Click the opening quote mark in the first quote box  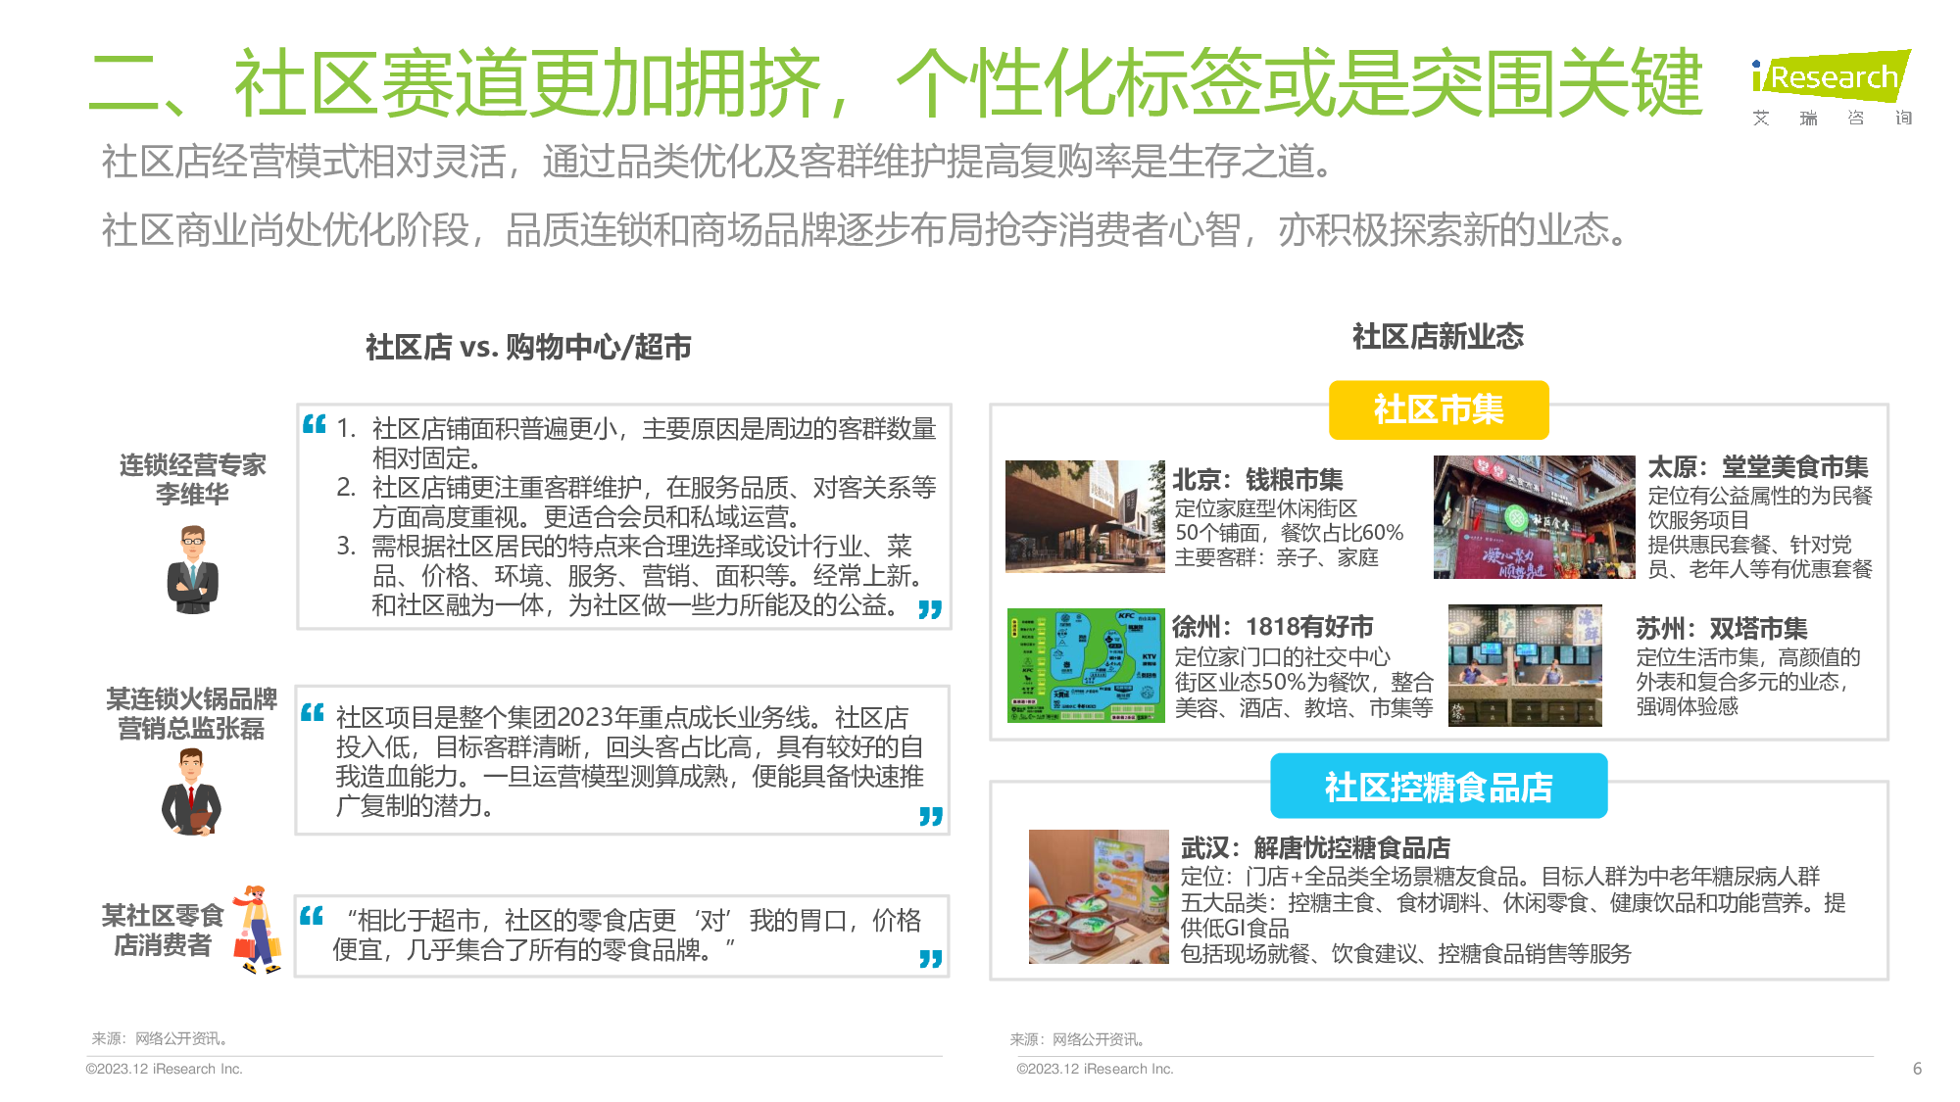click(x=314, y=424)
